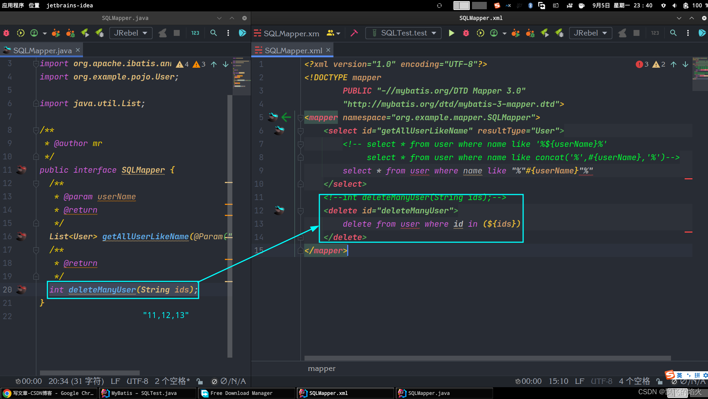This screenshot has height=399, width=708.
Task: Toggle the read-only lock in SQLMapper.java status bar
Action: click(x=200, y=381)
